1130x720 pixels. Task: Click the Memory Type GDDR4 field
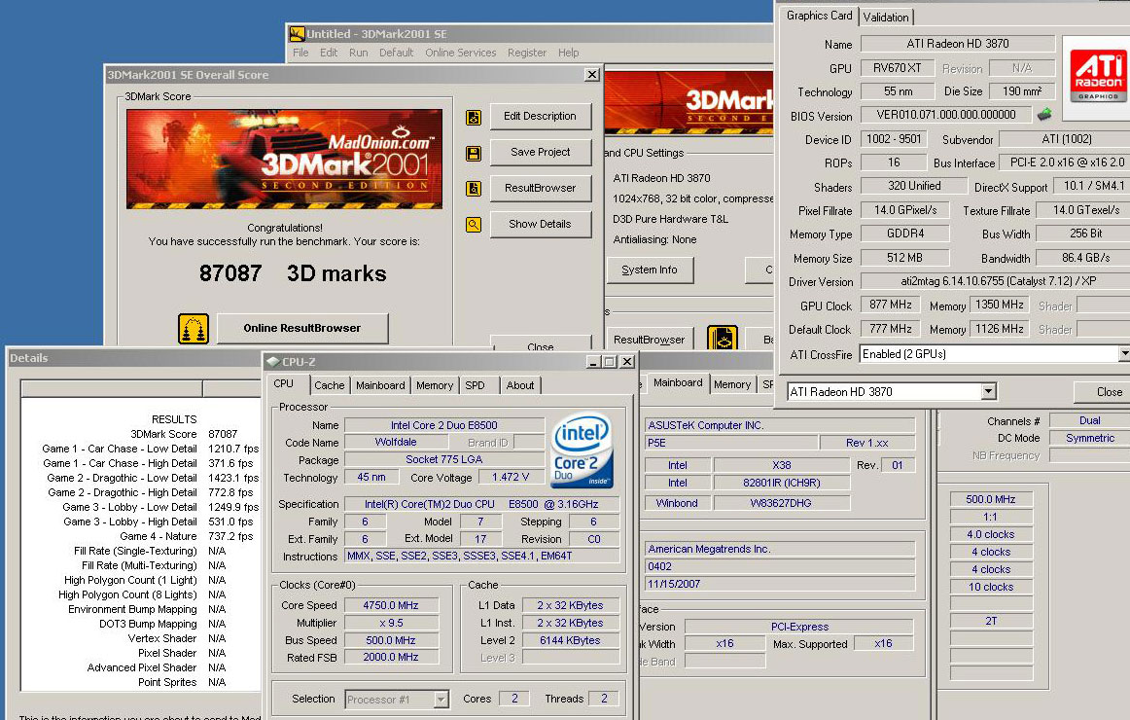click(x=905, y=234)
